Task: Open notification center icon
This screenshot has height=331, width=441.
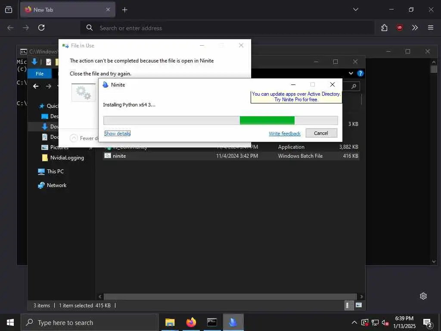Action: tap(428, 323)
